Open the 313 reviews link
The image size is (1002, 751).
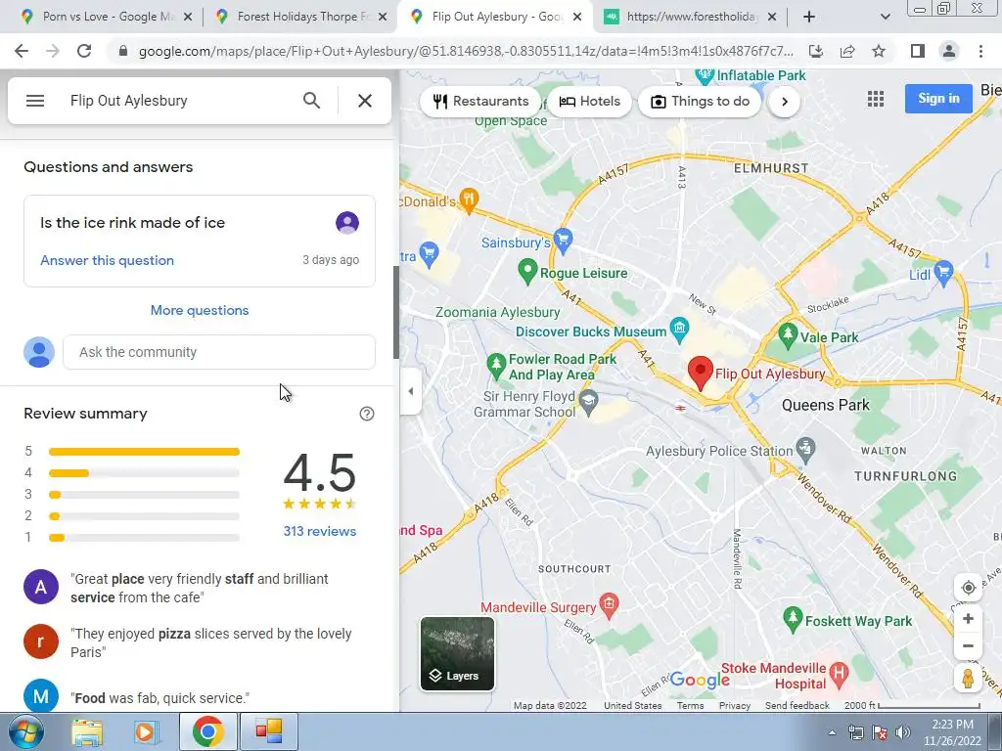click(x=320, y=531)
